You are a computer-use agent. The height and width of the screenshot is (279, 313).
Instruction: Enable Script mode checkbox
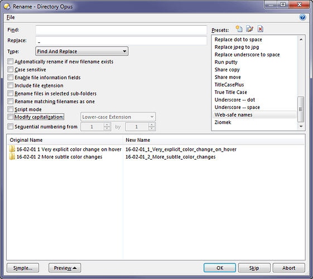click(x=11, y=109)
